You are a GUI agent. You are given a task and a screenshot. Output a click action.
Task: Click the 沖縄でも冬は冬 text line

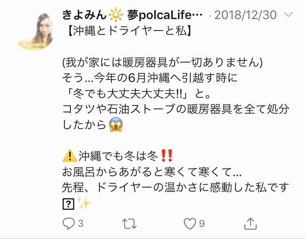coord(118,155)
